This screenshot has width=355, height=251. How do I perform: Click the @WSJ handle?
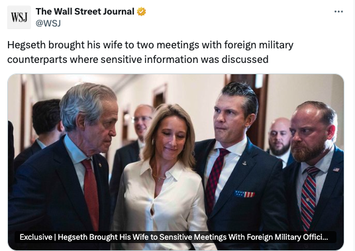click(48, 23)
